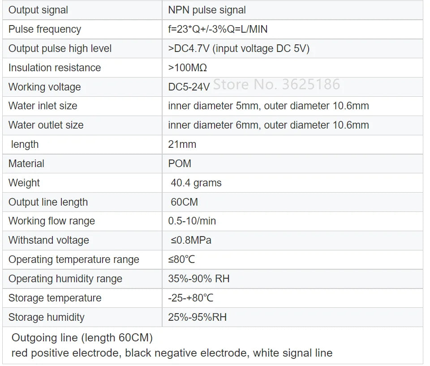The image size is (430, 366).
Task: Select the 'NPN pulse signal' value
Action: pyautogui.click(x=207, y=10)
